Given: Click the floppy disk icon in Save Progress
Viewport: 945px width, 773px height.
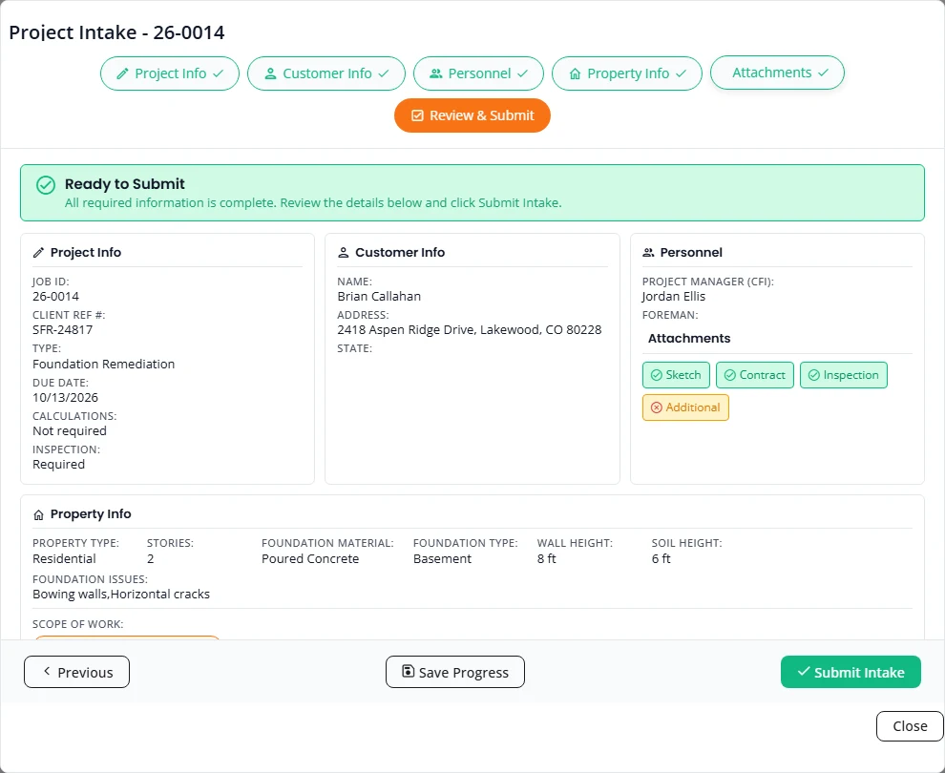Looking at the screenshot, I should click(x=408, y=671).
